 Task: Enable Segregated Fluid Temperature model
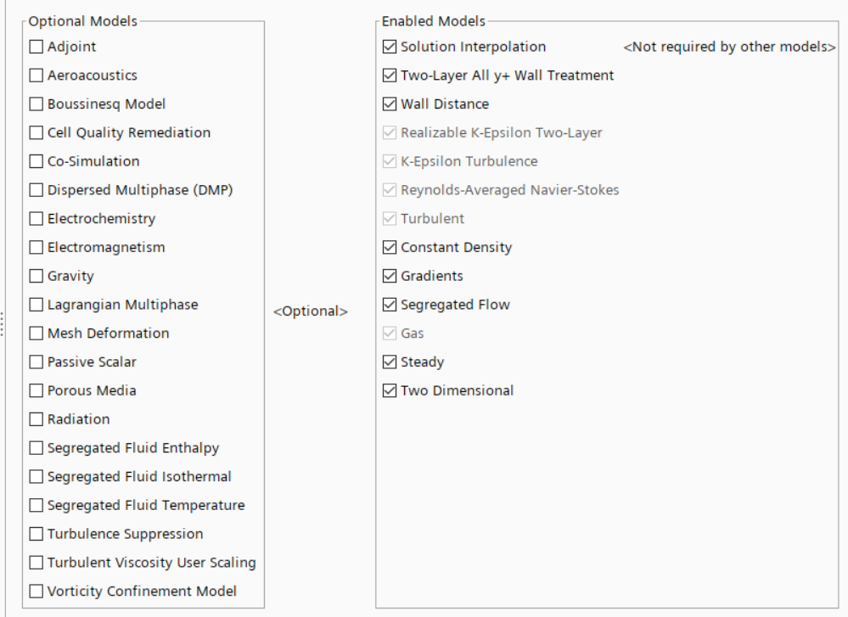(37, 506)
